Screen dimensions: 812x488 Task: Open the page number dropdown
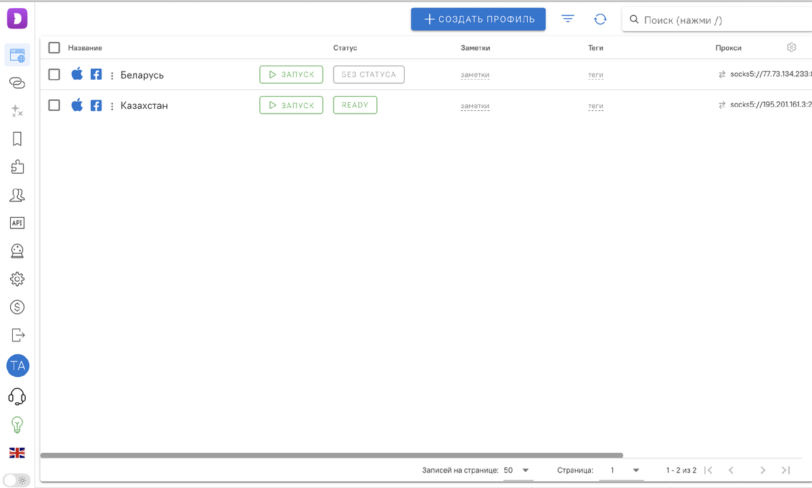(x=621, y=470)
